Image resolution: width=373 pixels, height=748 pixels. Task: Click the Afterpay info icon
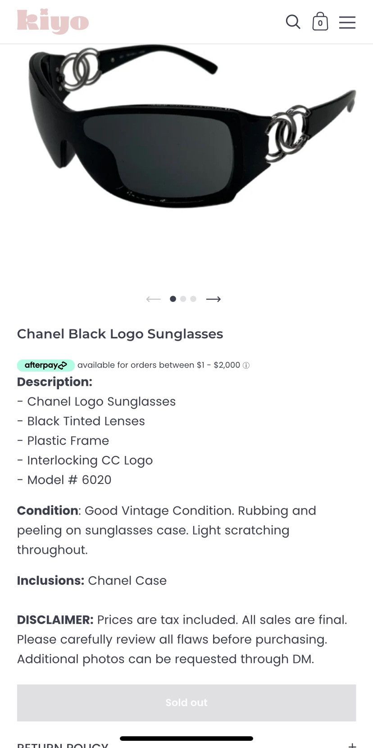coord(246,365)
